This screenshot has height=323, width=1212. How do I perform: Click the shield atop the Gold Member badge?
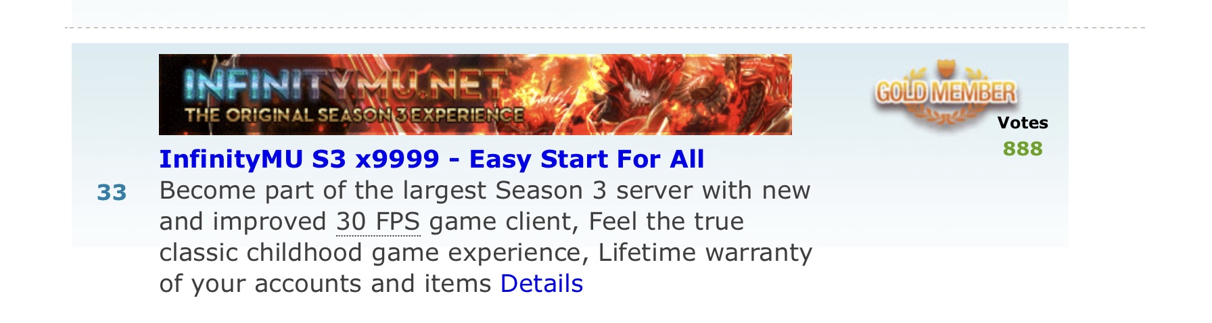coord(945,68)
